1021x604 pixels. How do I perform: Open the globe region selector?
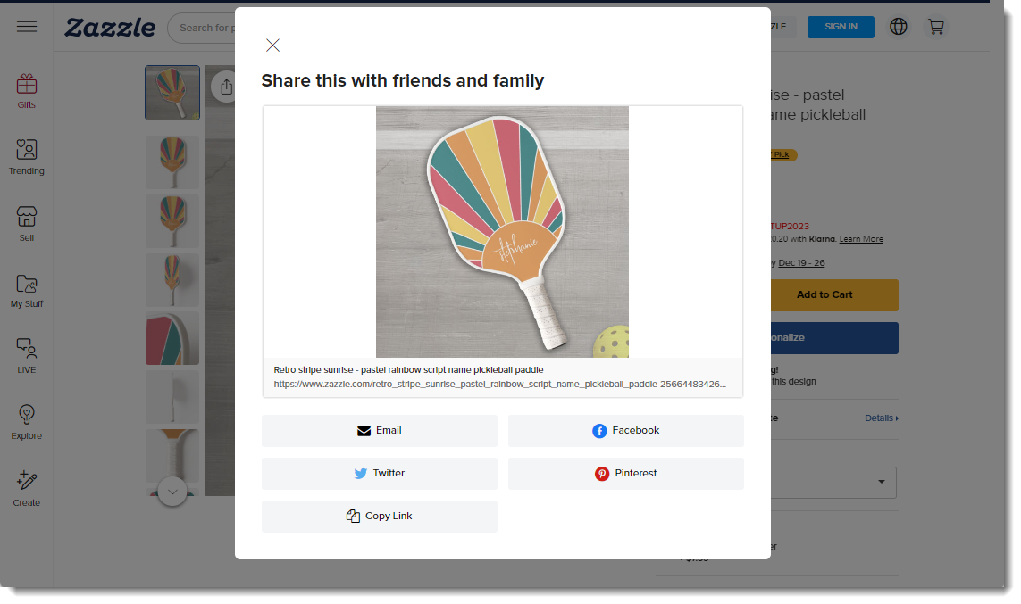[x=899, y=27]
